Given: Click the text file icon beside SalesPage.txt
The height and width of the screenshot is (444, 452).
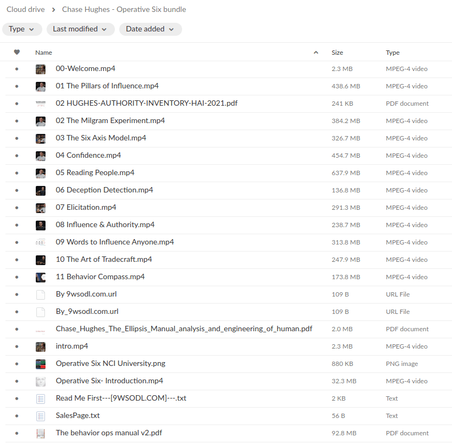Looking at the screenshot, I should 41,416.
